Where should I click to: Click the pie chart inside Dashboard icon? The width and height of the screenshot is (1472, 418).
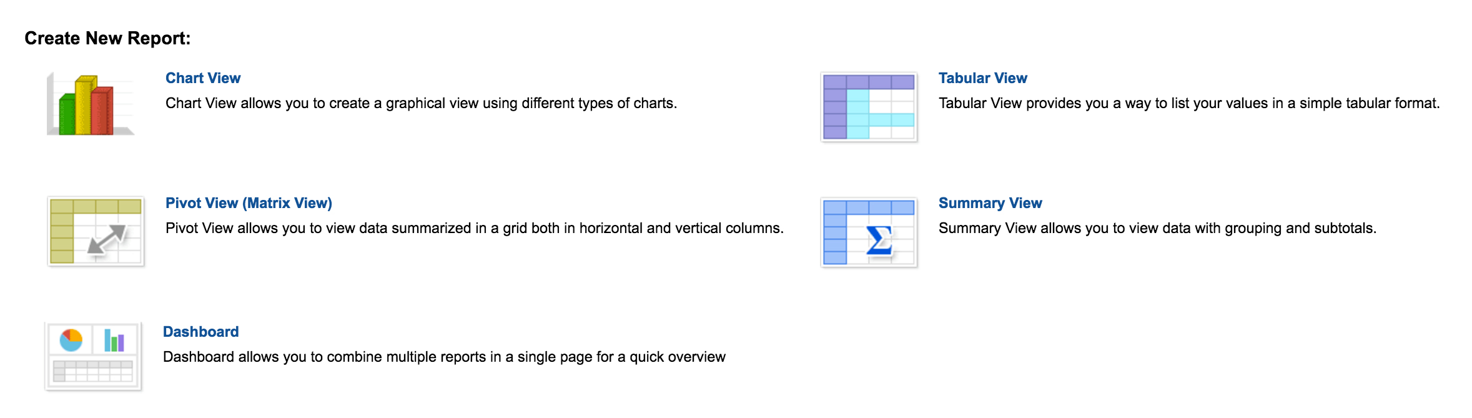71,341
